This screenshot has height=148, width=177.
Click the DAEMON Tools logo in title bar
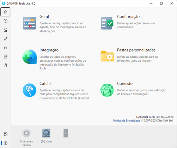point(4,4)
